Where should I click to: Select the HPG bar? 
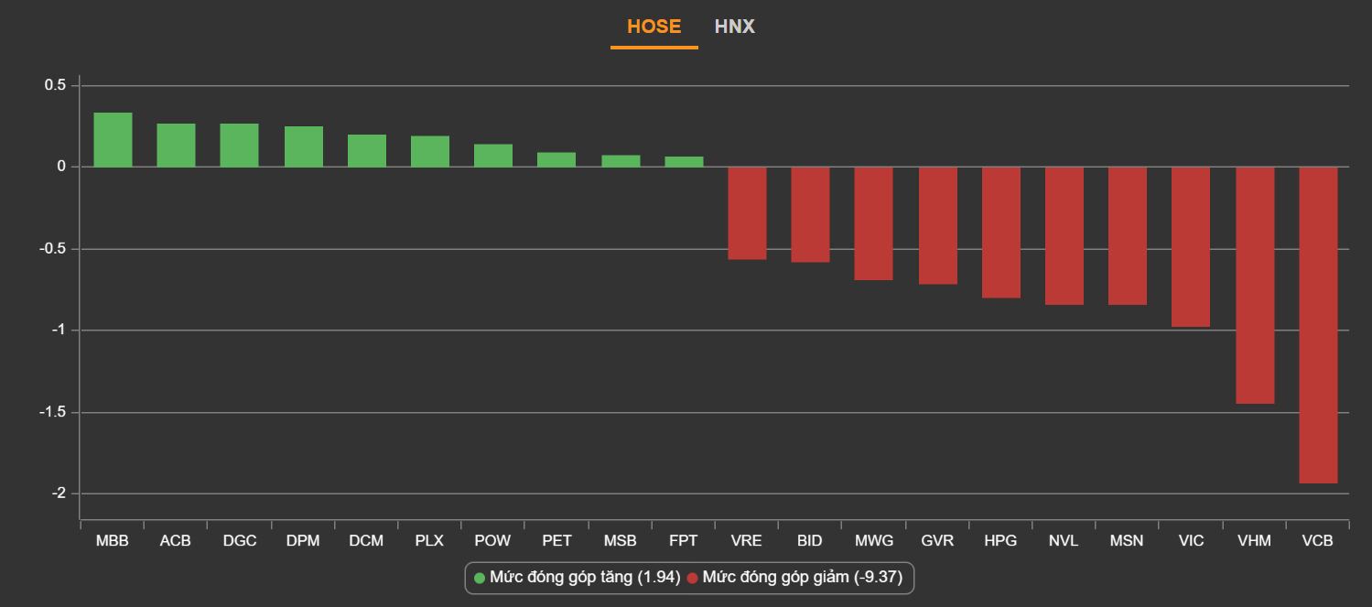point(1001,233)
